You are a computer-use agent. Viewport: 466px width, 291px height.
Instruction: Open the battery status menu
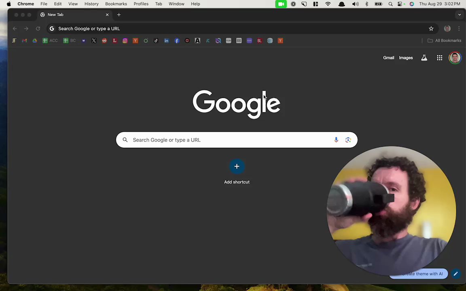point(379,4)
